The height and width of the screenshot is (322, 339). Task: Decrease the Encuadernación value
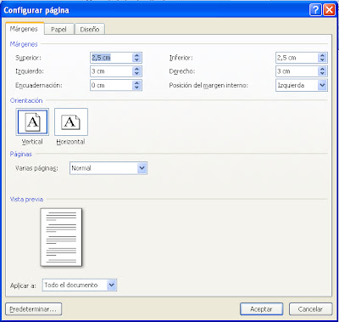click(x=137, y=88)
